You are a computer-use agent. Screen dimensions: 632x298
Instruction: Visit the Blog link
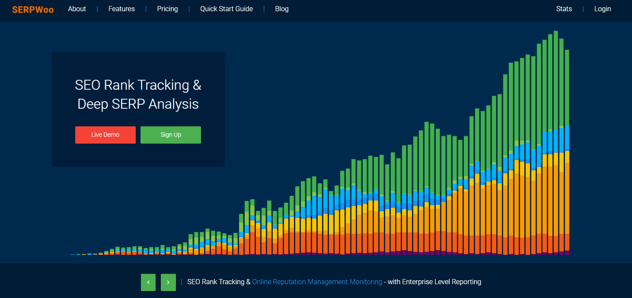282,9
